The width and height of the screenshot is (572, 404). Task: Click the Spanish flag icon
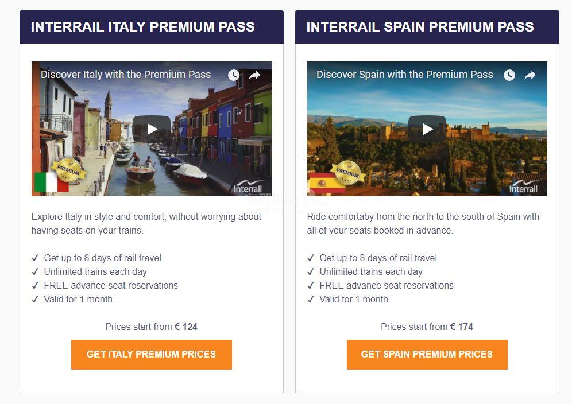324,182
